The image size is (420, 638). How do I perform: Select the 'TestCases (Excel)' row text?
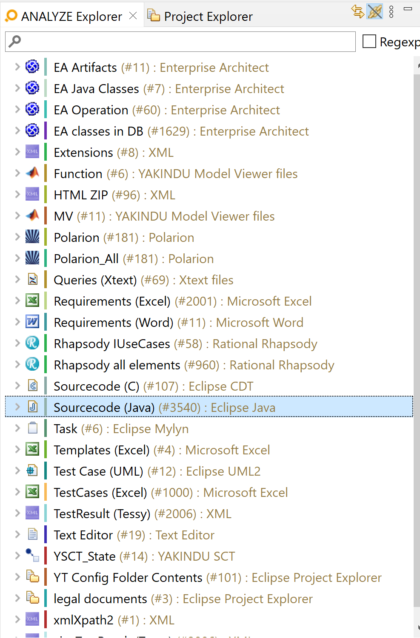[x=100, y=493]
